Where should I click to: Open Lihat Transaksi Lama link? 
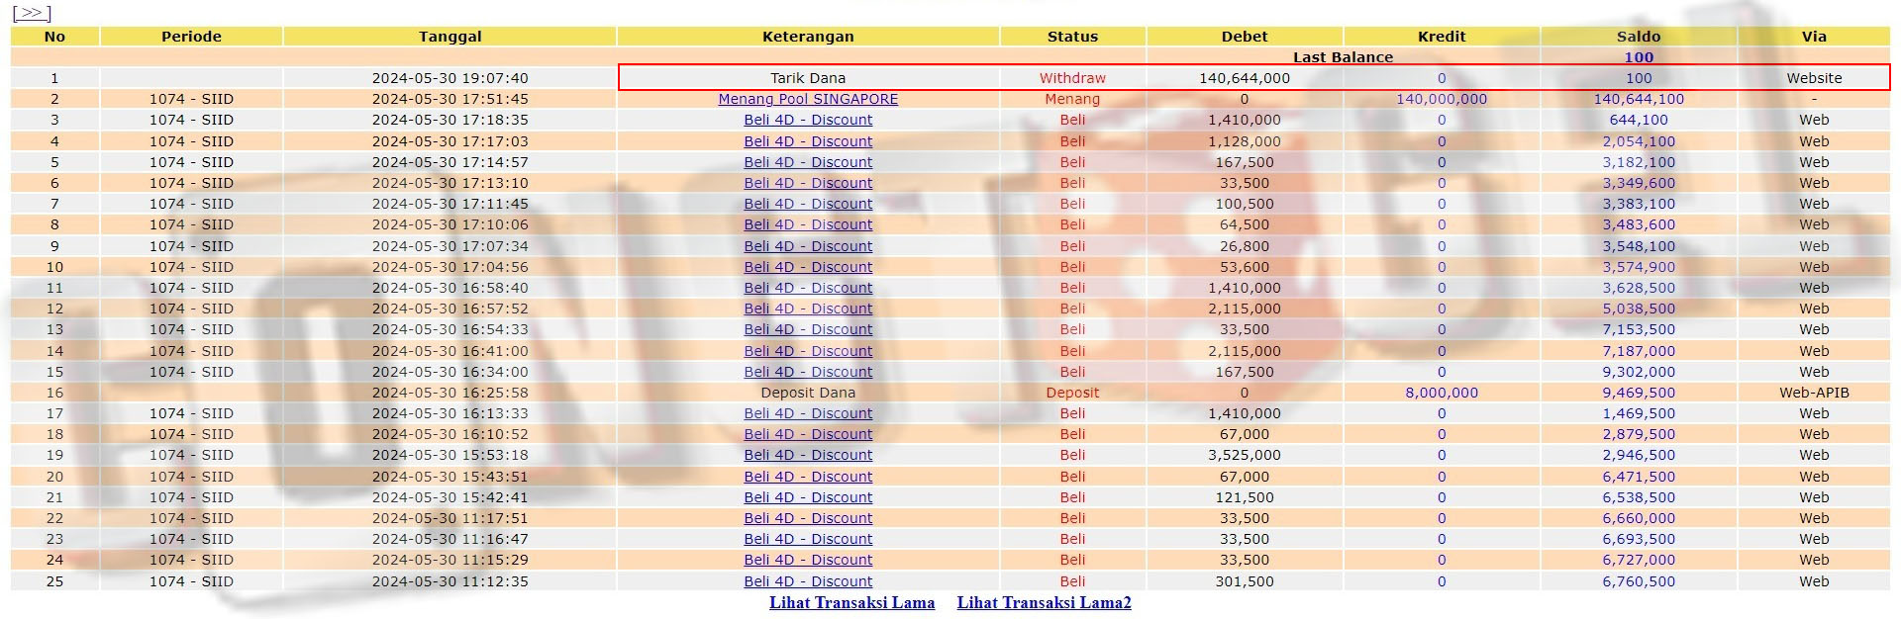tap(851, 602)
